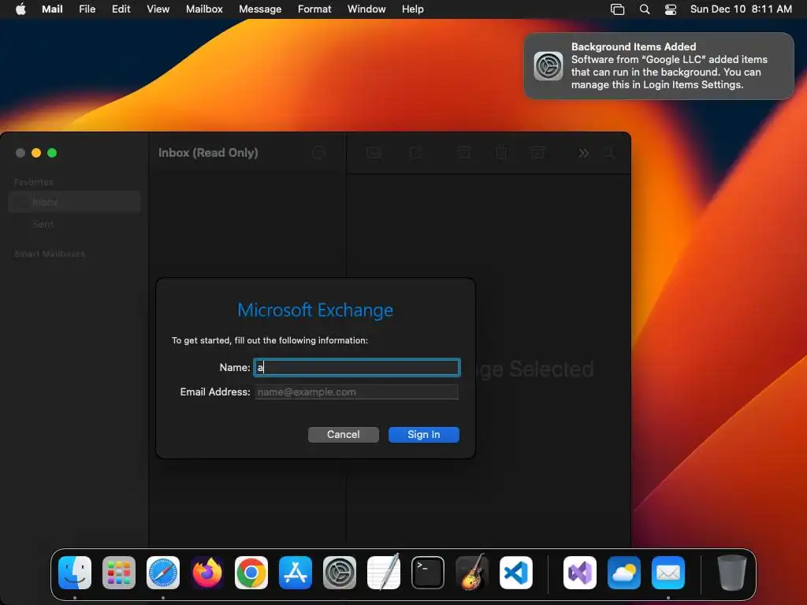Click the Email Address field
This screenshot has width=807, height=605.
click(357, 392)
